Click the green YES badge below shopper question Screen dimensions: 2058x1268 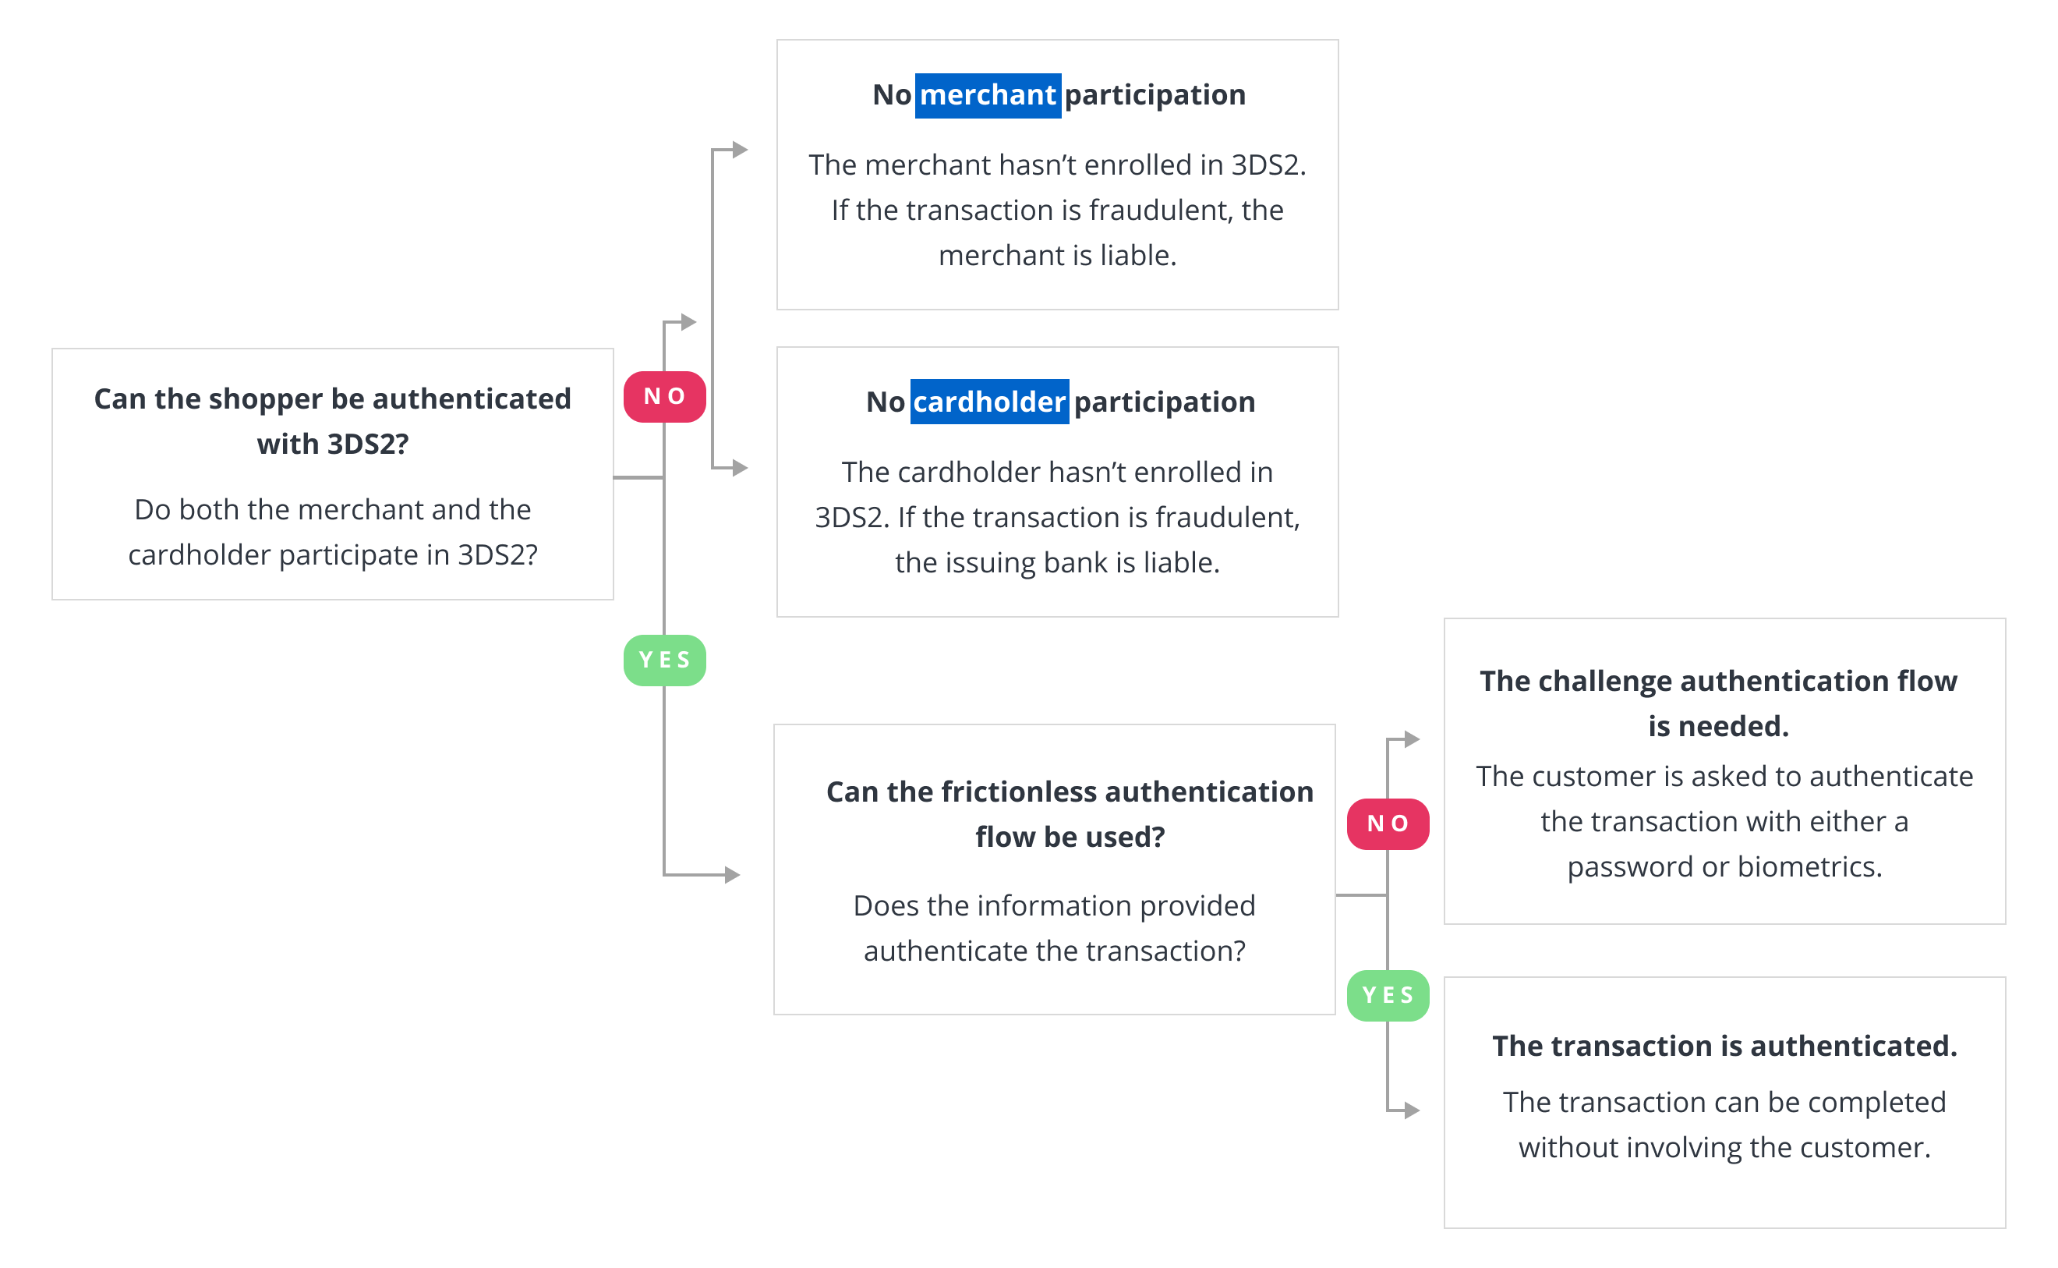click(664, 660)
